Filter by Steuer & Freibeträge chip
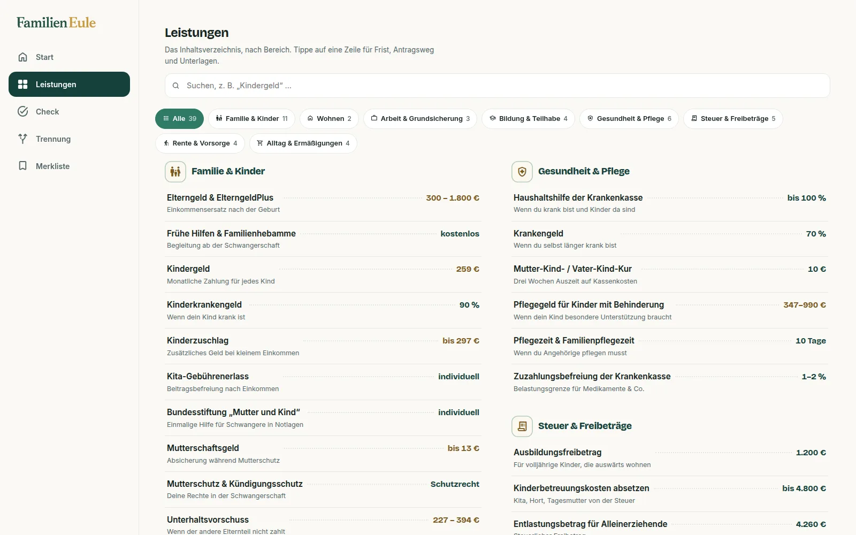 pos(733,119)
